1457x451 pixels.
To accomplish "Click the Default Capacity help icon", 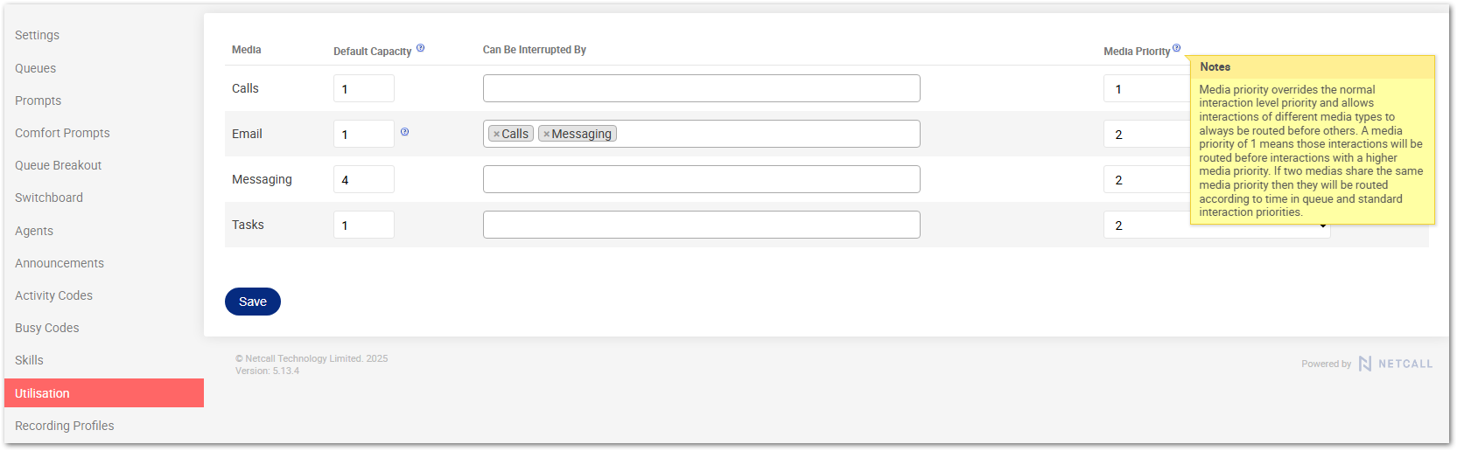I will (x=420, y=48).
